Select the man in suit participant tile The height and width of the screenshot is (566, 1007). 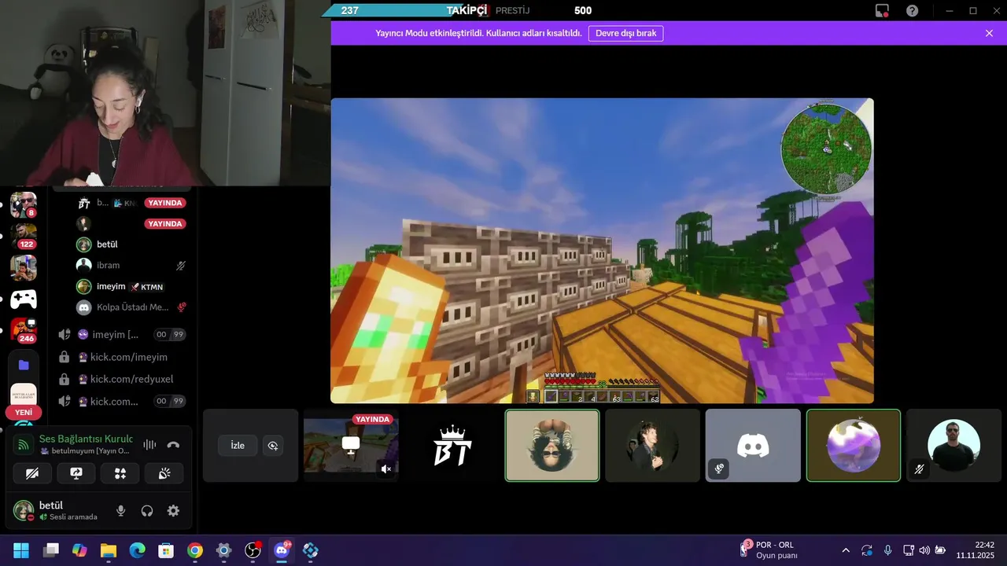652,445
